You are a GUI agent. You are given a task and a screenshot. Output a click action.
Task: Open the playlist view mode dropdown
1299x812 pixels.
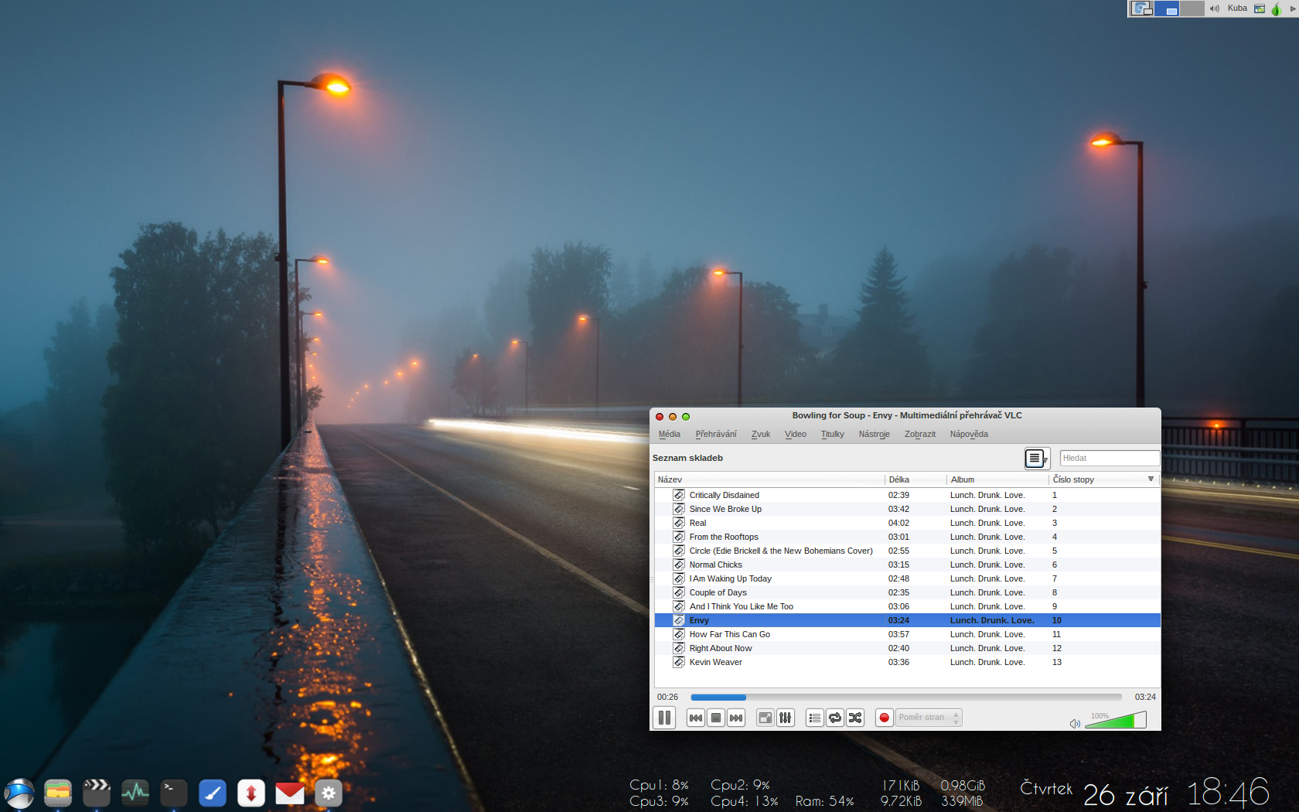1037,459
